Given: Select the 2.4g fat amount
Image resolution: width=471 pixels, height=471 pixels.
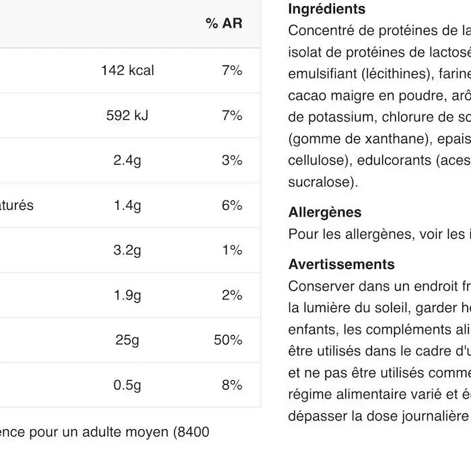Looking at the screenshot, I should coord(127,161).
